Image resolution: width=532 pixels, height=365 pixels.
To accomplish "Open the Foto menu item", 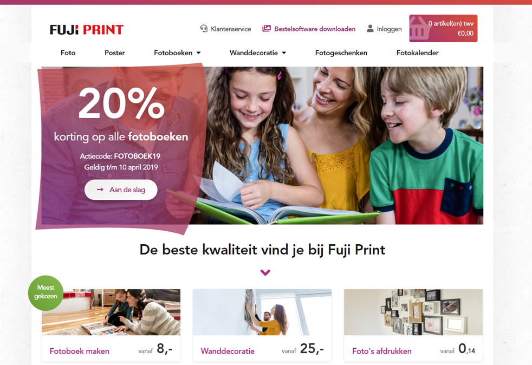I will pos(68,53).
